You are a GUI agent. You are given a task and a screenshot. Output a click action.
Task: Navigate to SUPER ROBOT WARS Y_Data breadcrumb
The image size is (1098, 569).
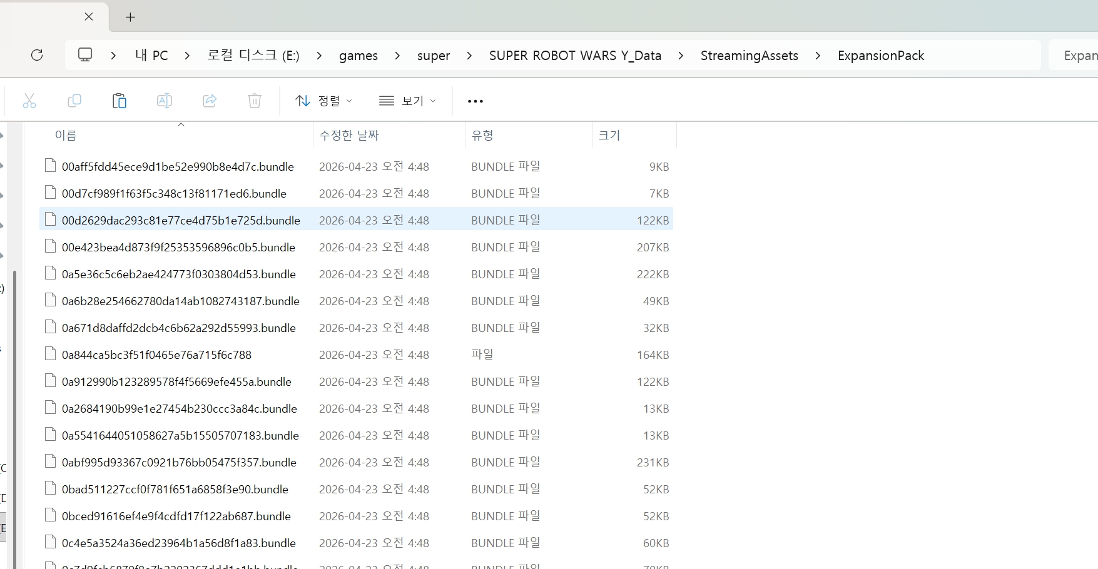coord(575,56)
